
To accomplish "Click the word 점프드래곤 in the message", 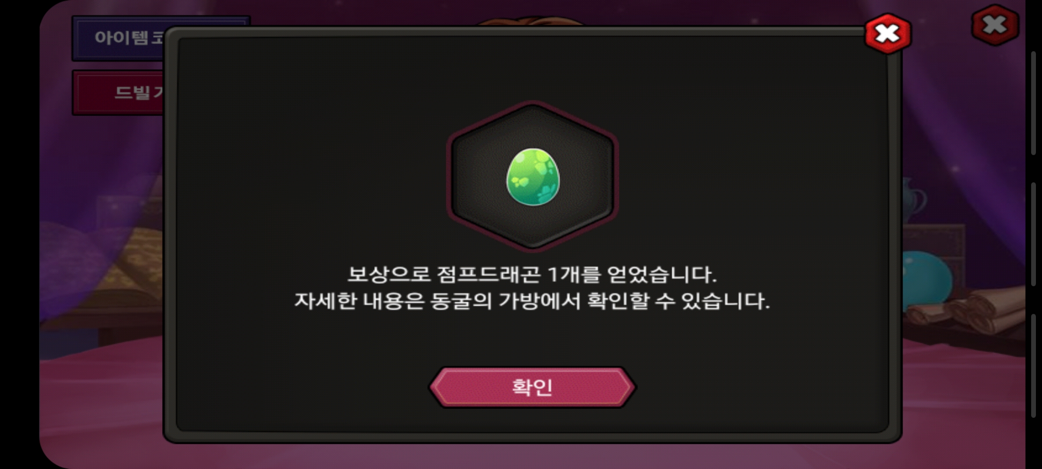I will [x=489, y=274].
